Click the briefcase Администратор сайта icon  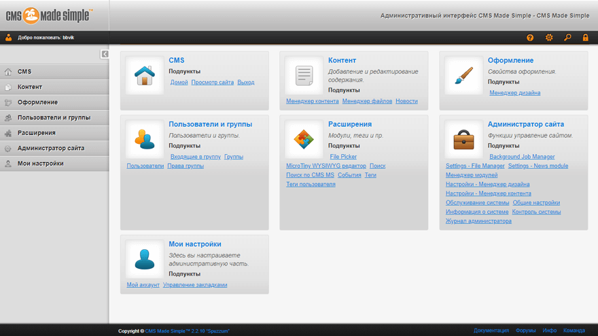tap(463, 139)
